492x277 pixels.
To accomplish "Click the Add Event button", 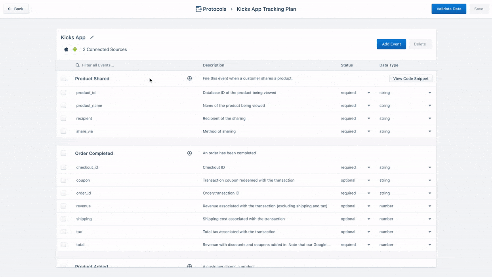I will click(391, 44).
